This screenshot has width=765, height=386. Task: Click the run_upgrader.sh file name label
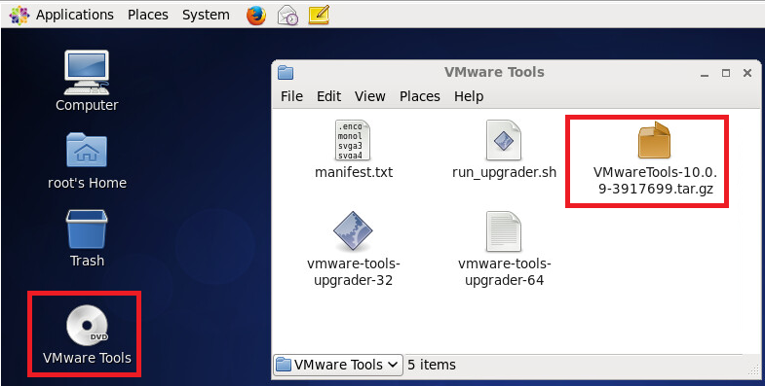(x=504, y=172)
